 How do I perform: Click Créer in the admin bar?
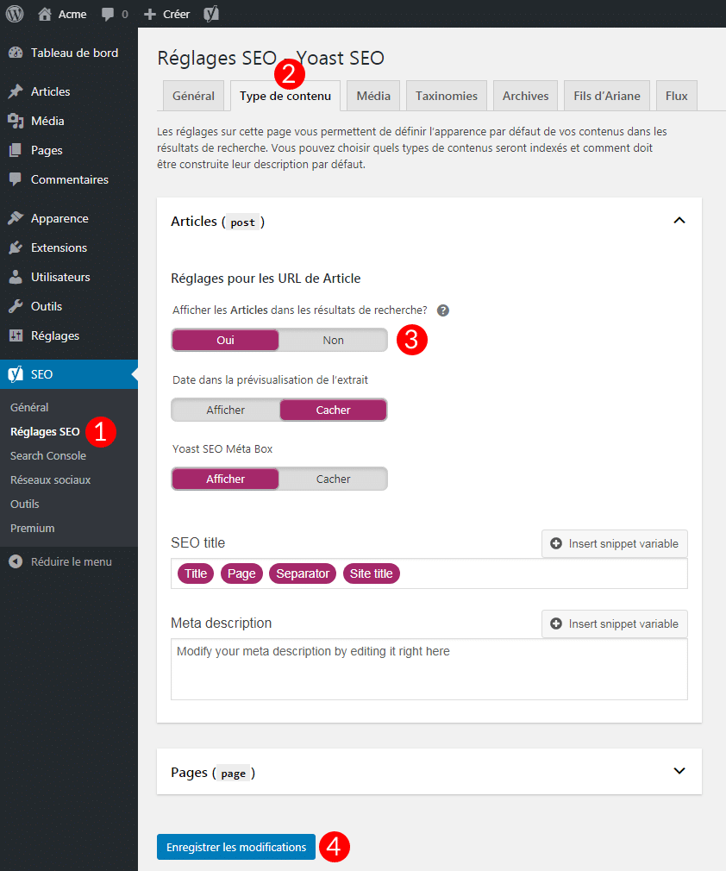(x=177, y=14)
